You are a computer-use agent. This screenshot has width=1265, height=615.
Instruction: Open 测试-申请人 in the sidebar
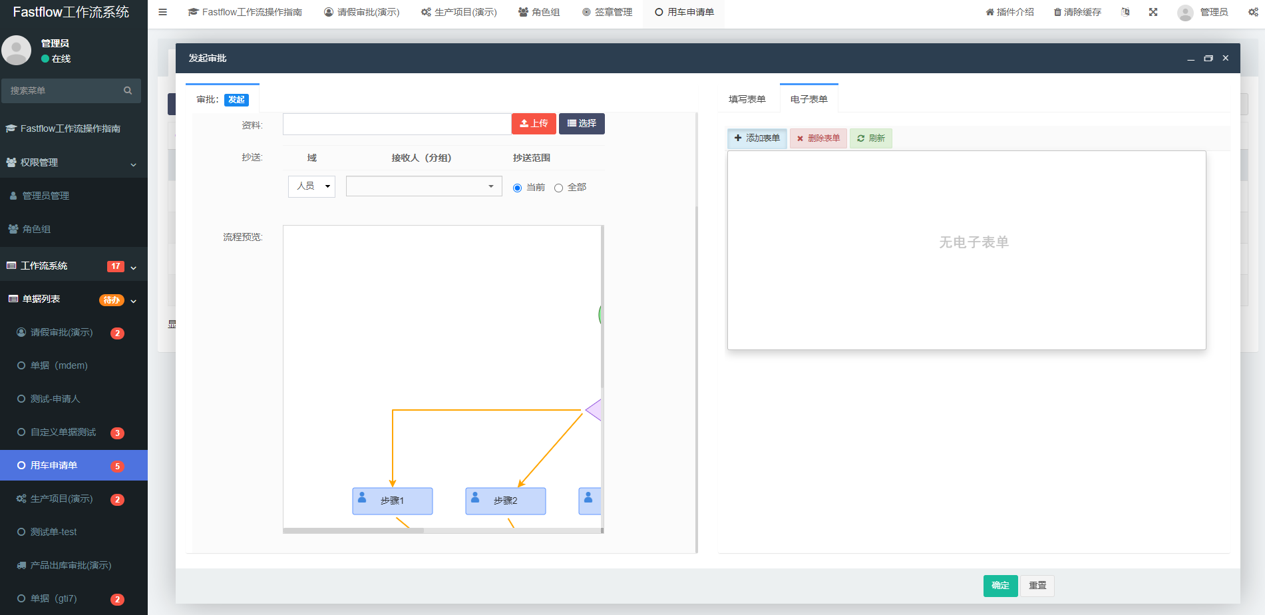(74, 399)
